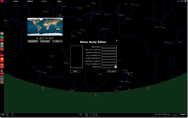Click the reddish-brown galaxy icon at sidebar bottom

pyautogui.click(x=2, y=80)
